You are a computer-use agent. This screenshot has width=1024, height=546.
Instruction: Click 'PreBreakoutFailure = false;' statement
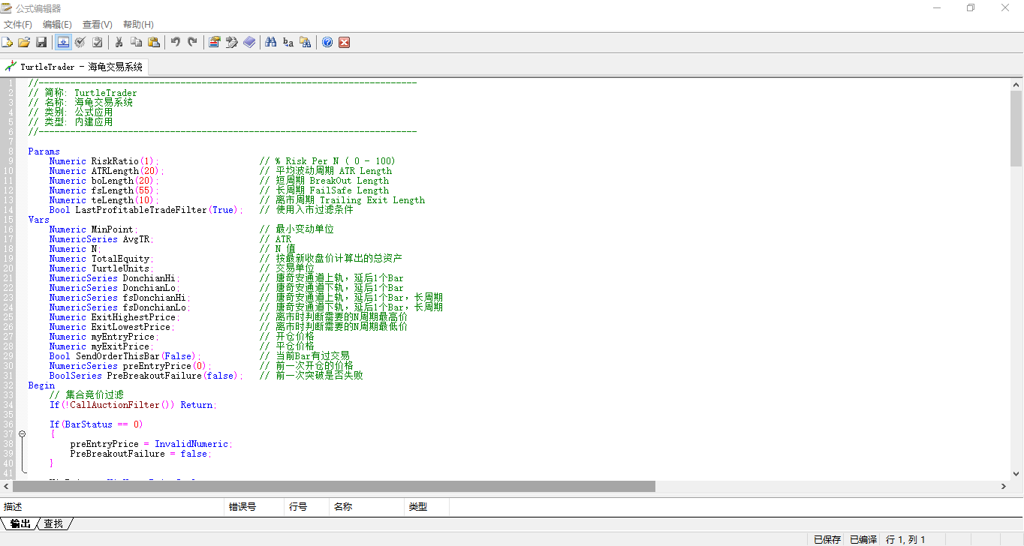[141, 454]
